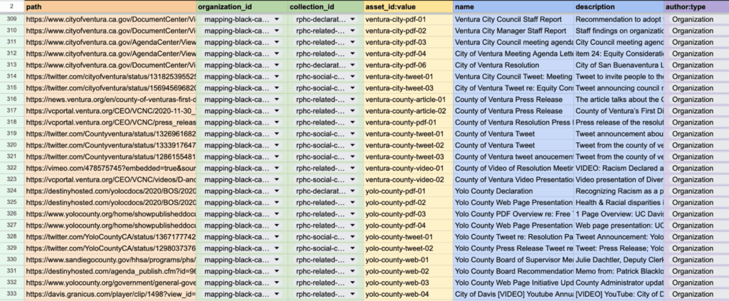Image resolution: width=729 pixels, height=301 pixels.
Task: Click cell yolo-county-pdf-03
Action: click(408, 214)
